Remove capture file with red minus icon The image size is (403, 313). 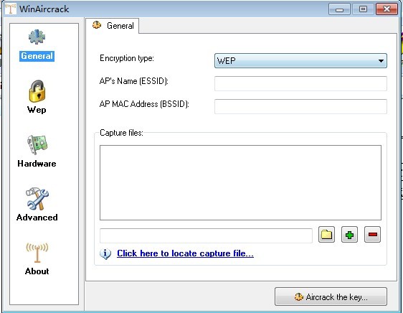[x=372, y=235]
